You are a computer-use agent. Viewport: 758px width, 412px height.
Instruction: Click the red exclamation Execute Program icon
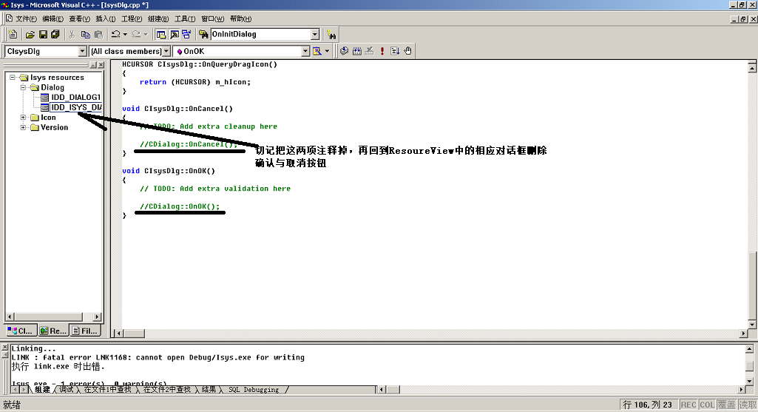(x=382, y=51)
